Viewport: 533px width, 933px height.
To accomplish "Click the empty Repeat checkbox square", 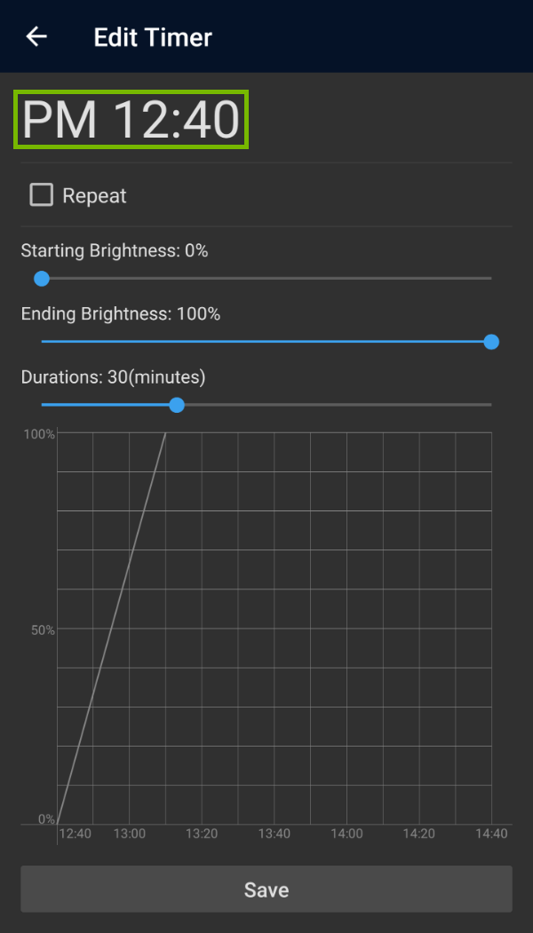I will click(41, 194).
